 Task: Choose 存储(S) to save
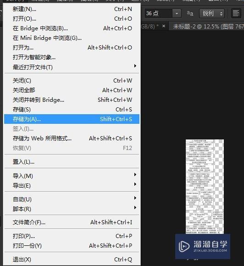tap(72, 110)
